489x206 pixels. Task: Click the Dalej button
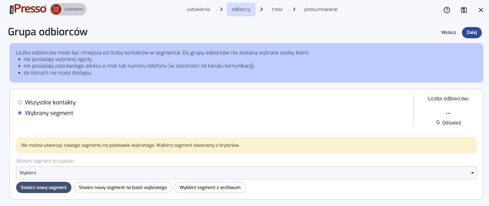(471, 32)
